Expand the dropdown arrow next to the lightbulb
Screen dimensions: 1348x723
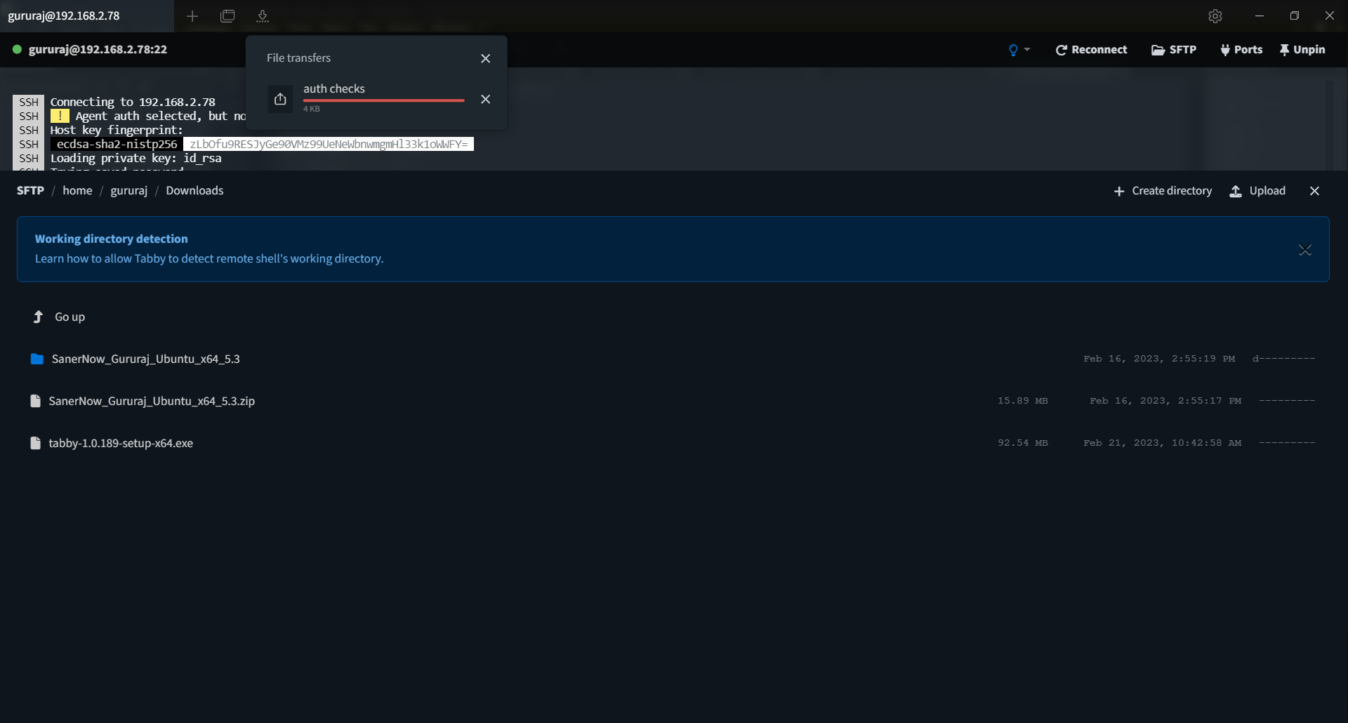tap(1026, 49)
